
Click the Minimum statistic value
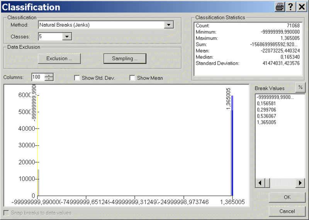[x=280, y=32]
